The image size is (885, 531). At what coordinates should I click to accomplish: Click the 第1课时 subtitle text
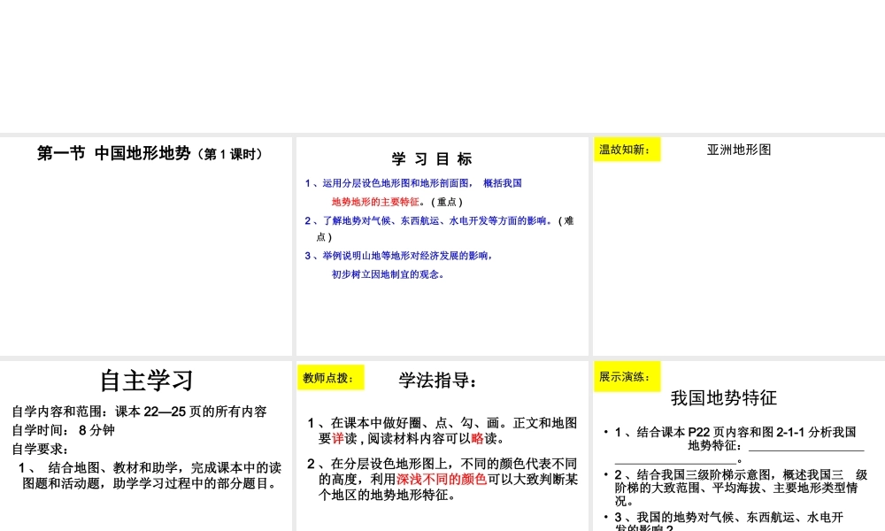click(232, 154)
